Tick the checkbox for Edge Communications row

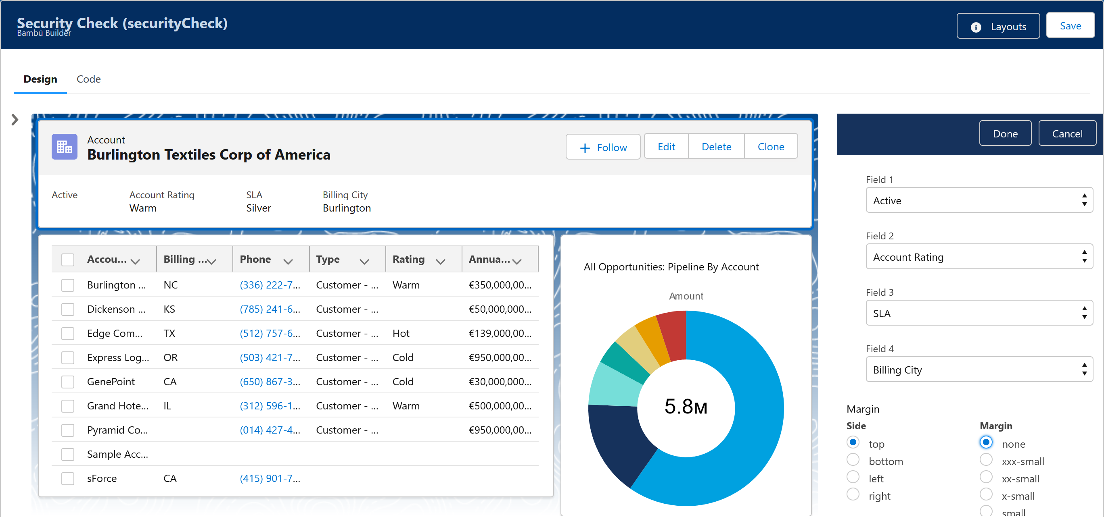click(68, 333)
